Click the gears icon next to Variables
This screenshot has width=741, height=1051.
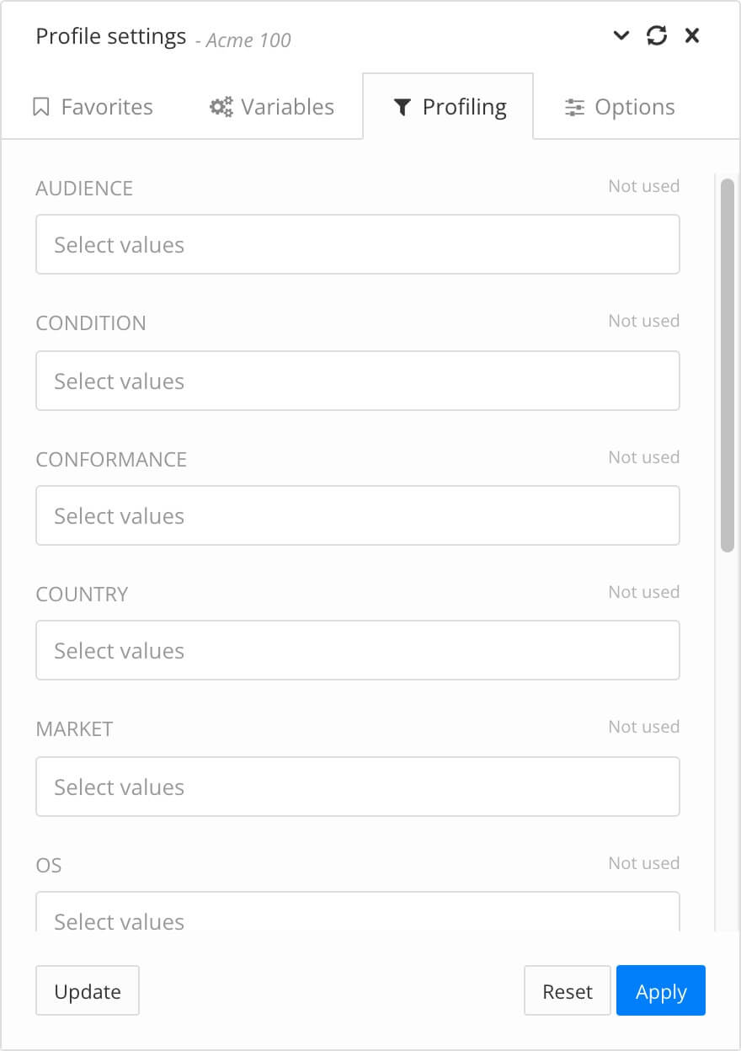point(221,106)
